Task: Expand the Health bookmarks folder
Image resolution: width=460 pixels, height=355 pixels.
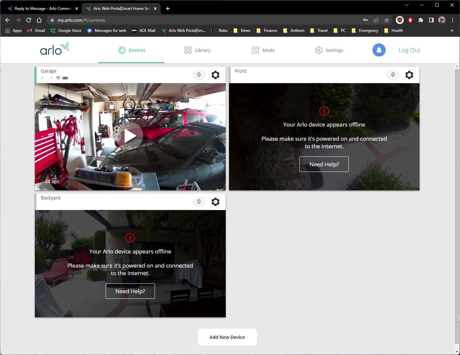Action: click(394, 31)
